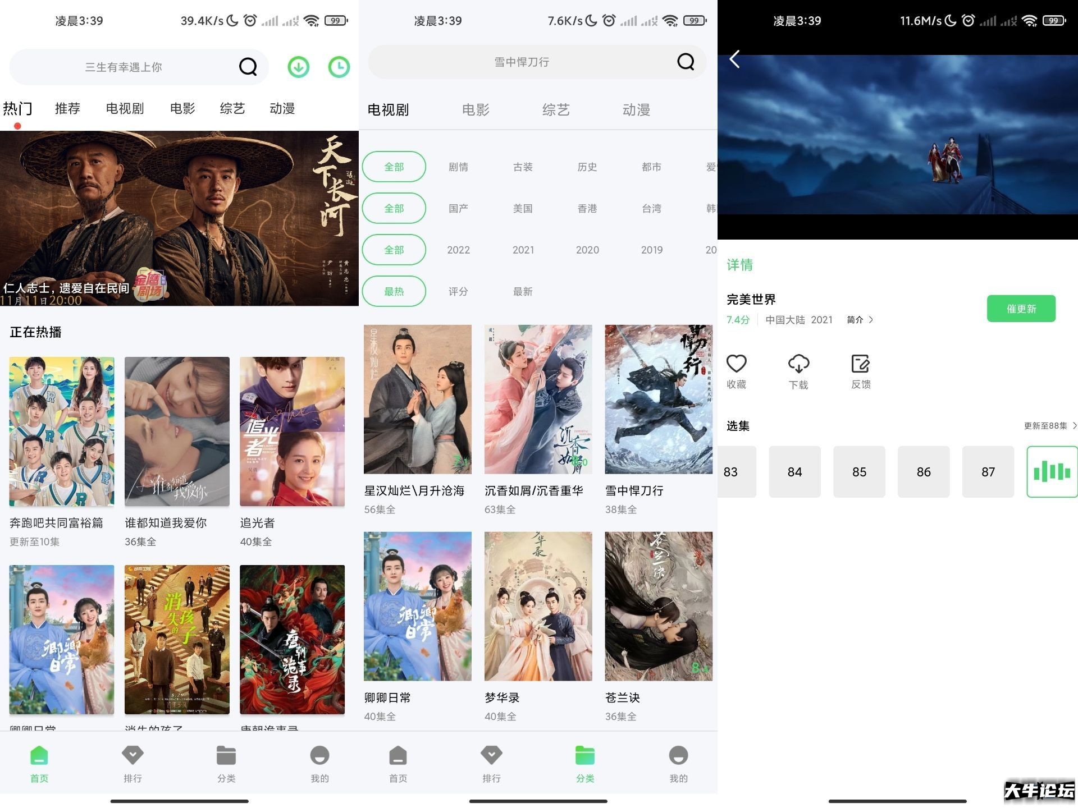Tap the search magnifier beside 雪中悍刀行

click(686, 61)
